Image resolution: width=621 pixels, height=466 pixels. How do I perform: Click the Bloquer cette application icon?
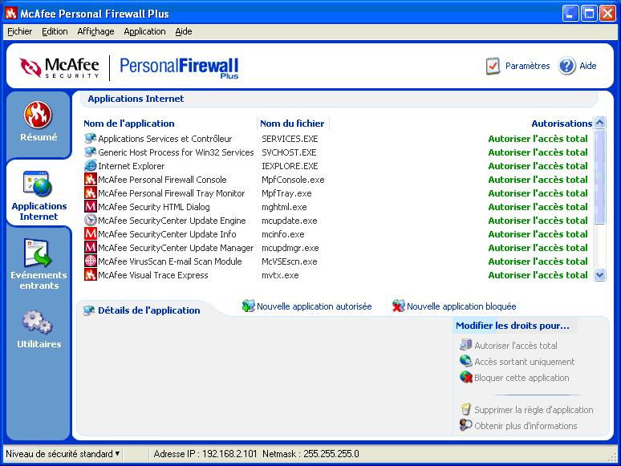[465, 377]
